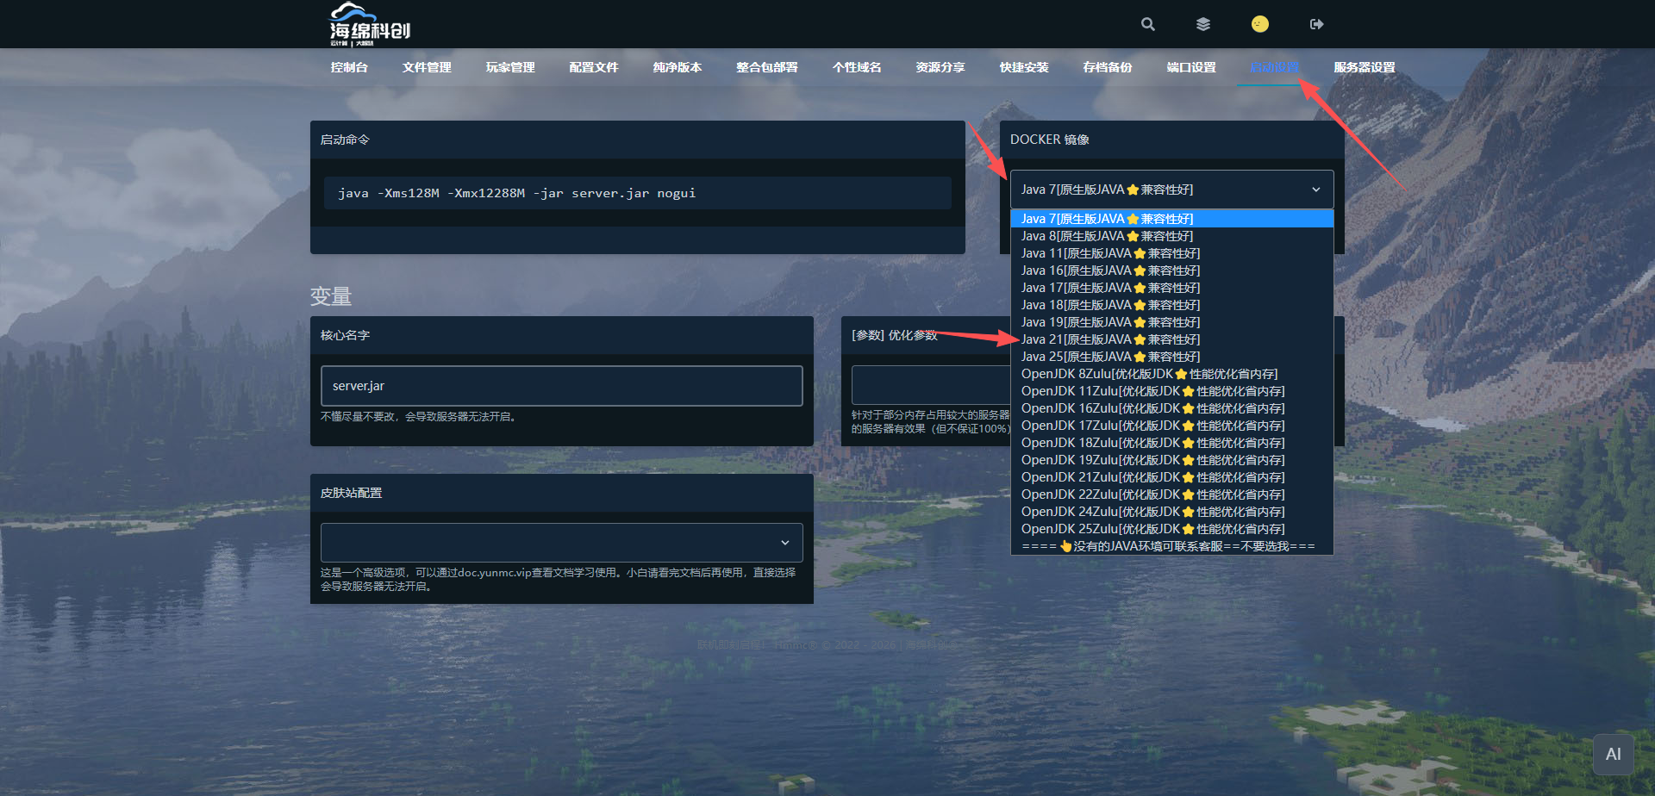Collapse the DOCKER image dropdown chevron

point(1315,190)
